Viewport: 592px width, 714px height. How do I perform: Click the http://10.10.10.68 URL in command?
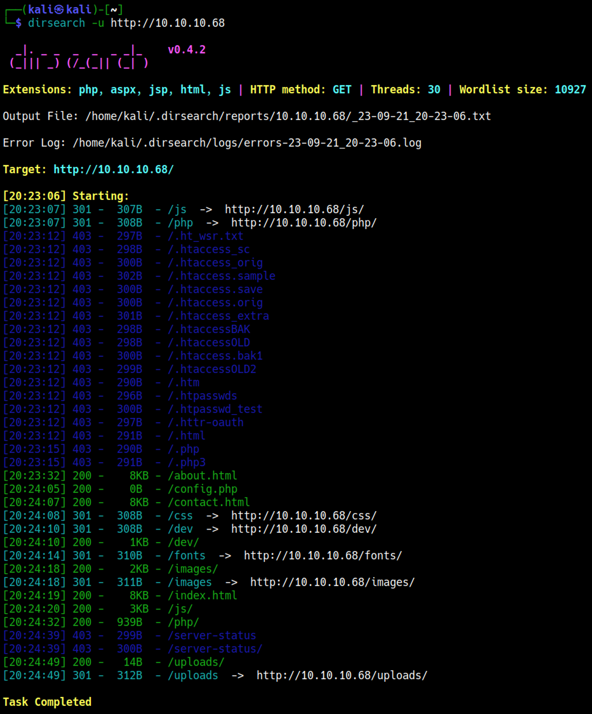pos(168,23)
